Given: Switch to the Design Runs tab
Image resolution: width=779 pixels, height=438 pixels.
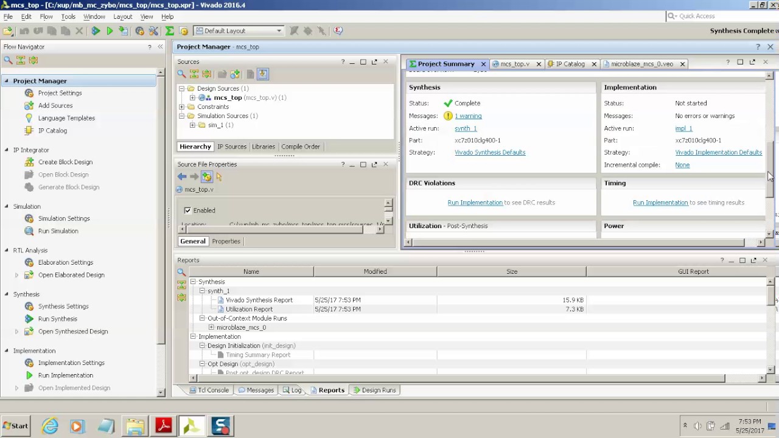Looking at the screenshot, I should [374, 390].
